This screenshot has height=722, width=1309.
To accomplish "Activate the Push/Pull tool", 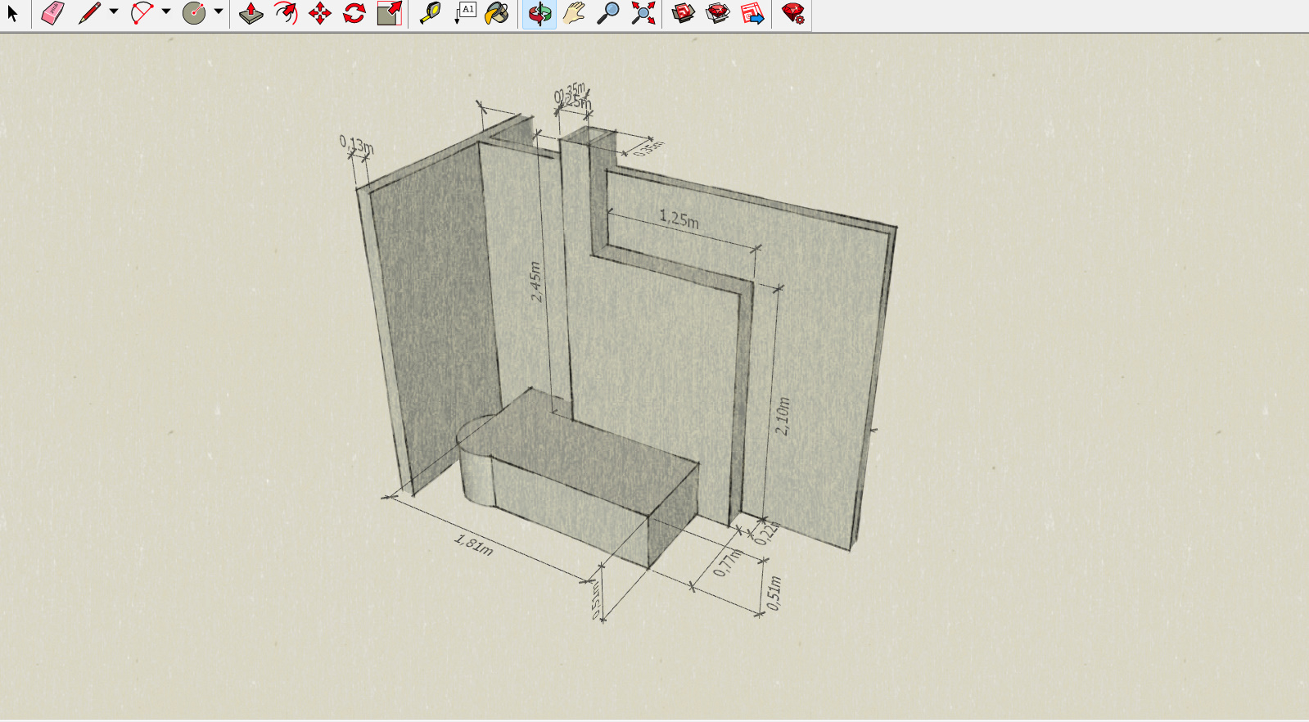I will point(251,13).
